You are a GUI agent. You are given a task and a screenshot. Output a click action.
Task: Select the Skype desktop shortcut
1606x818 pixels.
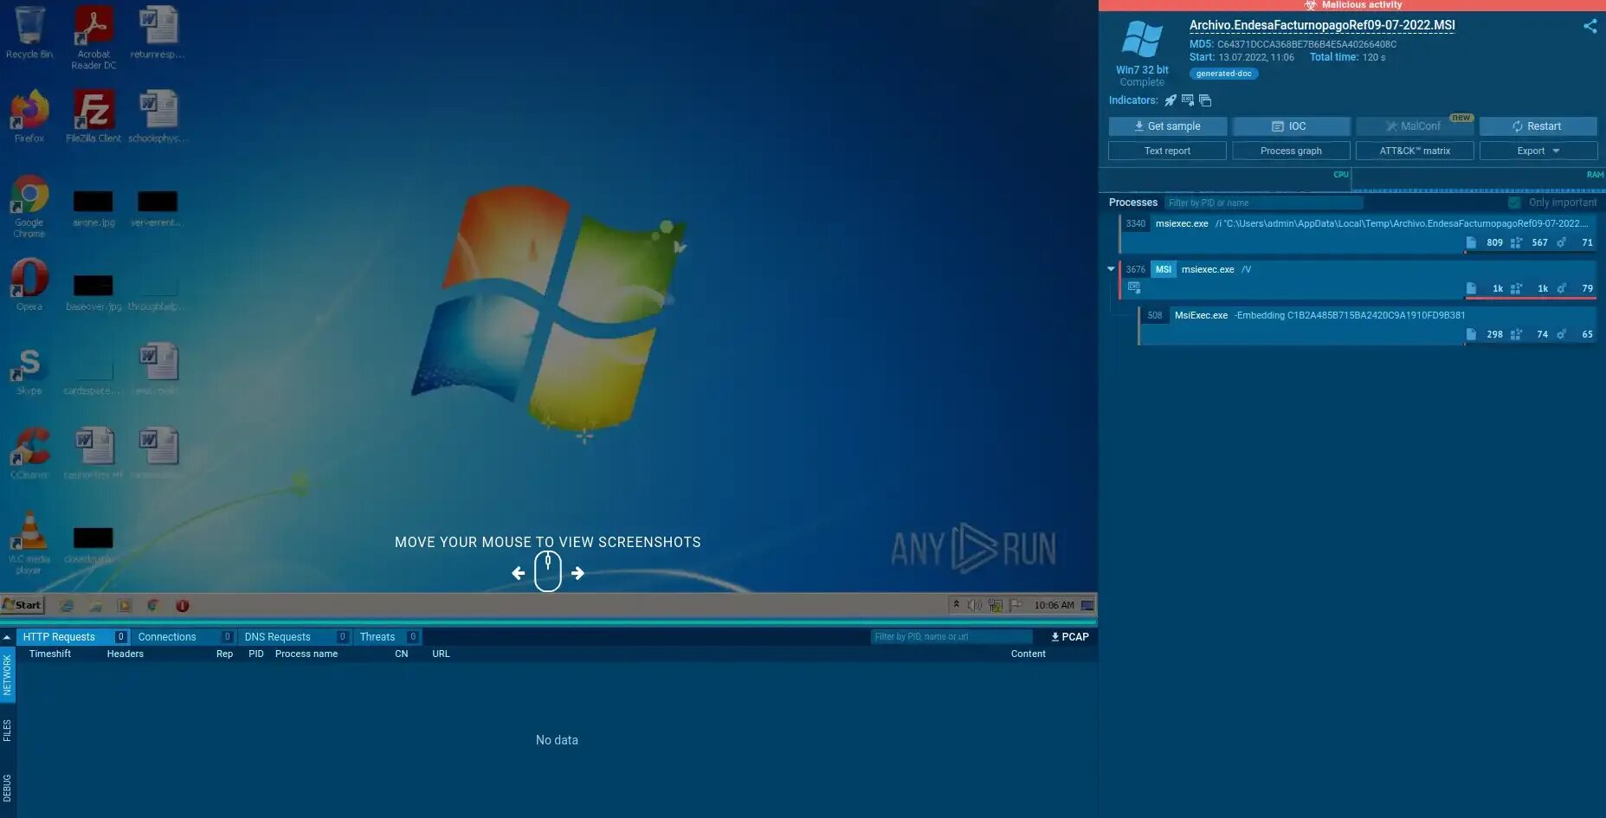point(29,370)
